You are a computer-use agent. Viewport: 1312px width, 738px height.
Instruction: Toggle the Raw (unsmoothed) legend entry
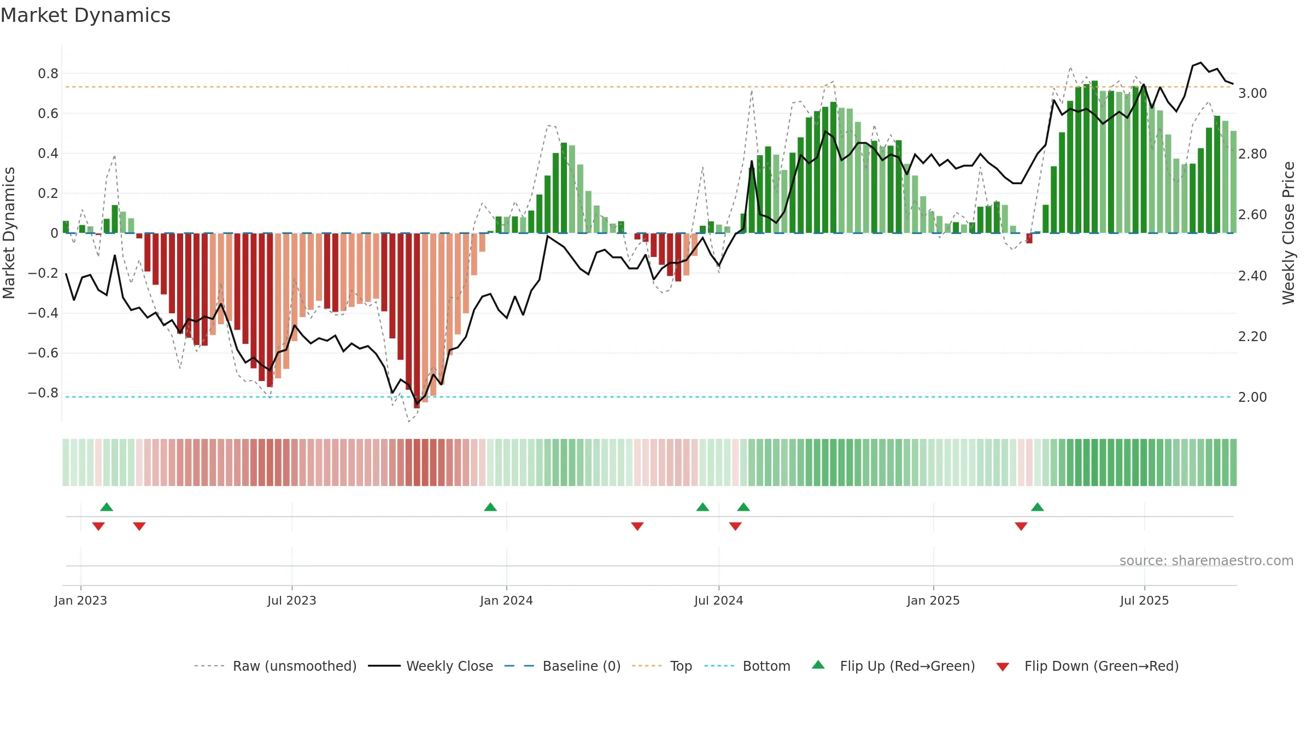coord(275,666)
